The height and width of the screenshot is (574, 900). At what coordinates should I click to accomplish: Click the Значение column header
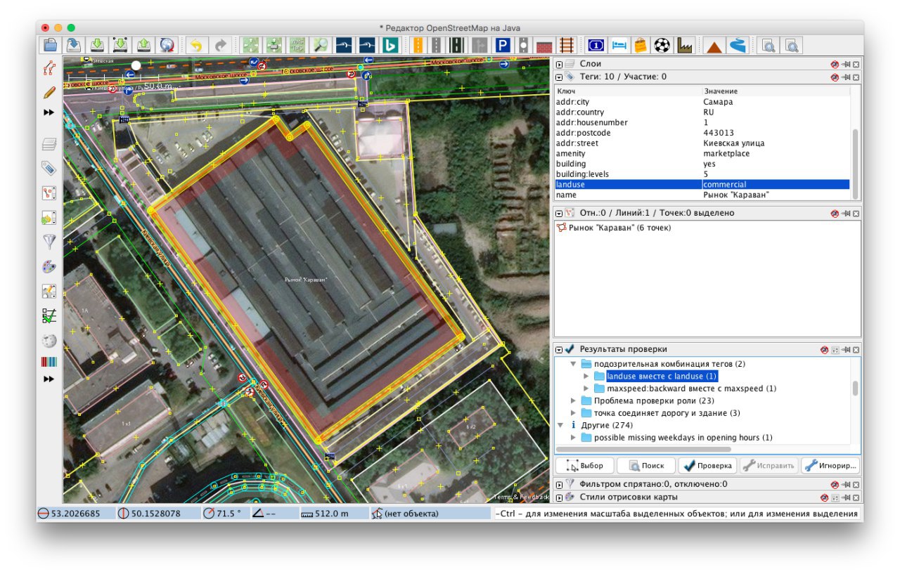tap(776, 91)
